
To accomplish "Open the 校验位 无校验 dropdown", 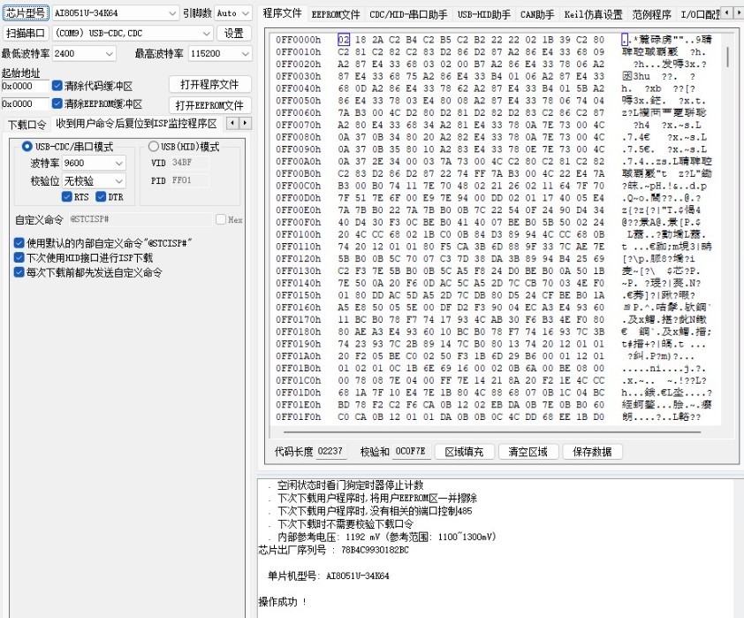I will [x=94, y=181].
